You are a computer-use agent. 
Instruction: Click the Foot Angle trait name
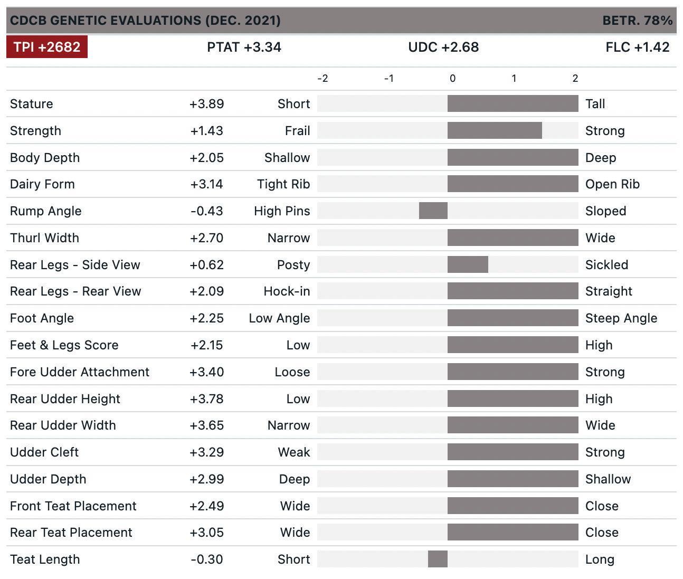coord(42,318)
